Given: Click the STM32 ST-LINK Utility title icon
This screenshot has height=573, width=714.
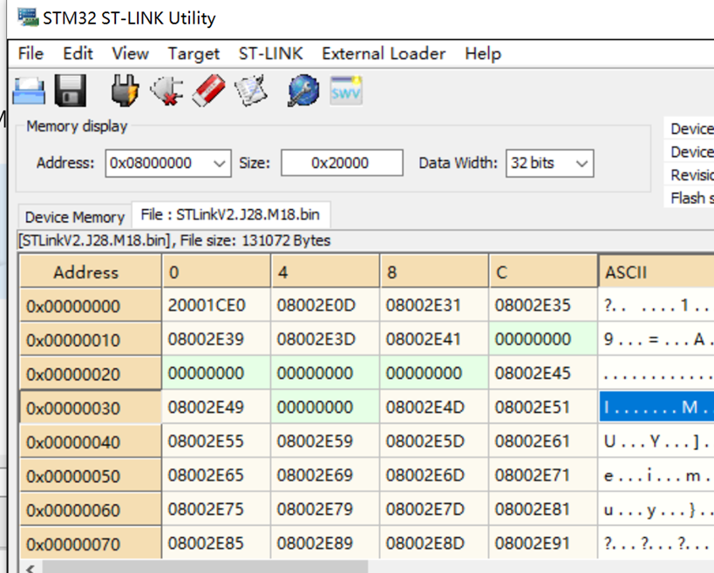Looking at the screenshot, I should tap(27, 17).
